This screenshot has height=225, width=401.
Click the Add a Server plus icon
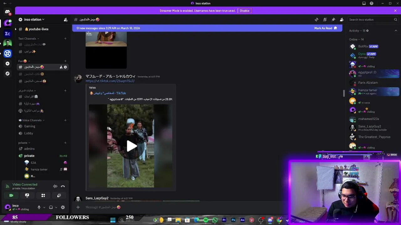pyautogui.click(x=8, y=63)
